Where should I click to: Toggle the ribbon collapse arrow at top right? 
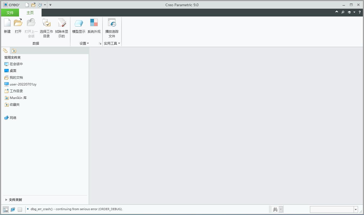[337, 12]
